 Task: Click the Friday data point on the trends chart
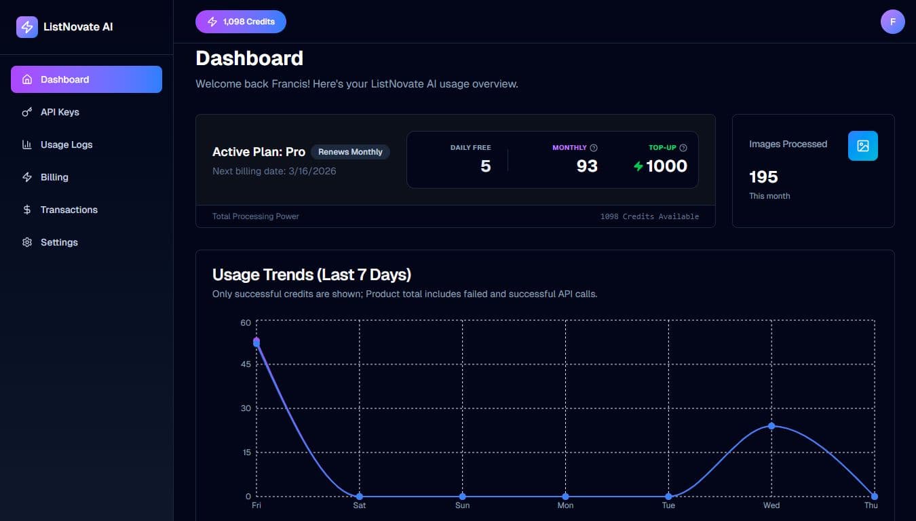pos(256,341)
